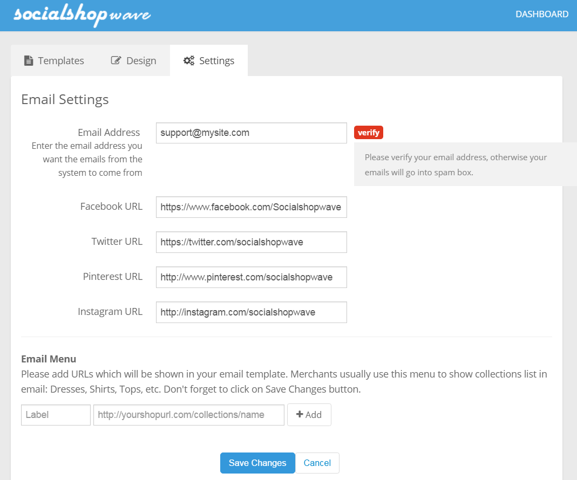Viewport: 577px width, 480px height.
Task: Select the Twitter URL input box
Action: tap(252, 242)
